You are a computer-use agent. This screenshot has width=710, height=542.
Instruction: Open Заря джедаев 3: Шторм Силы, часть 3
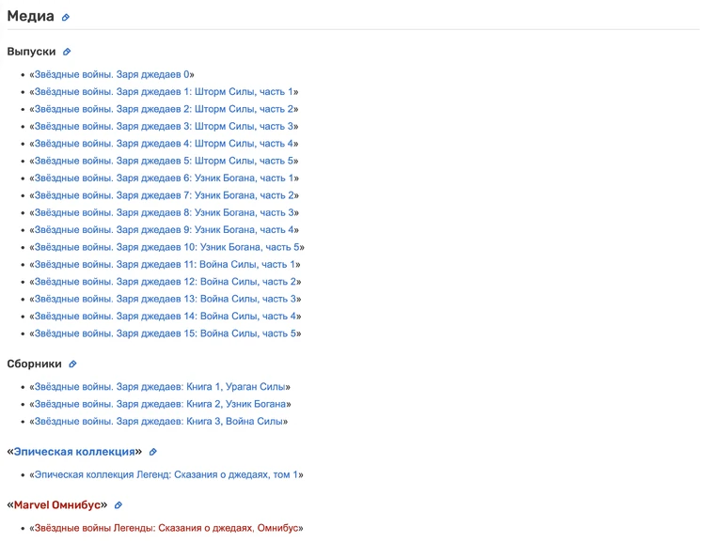[x=164, y=126]
